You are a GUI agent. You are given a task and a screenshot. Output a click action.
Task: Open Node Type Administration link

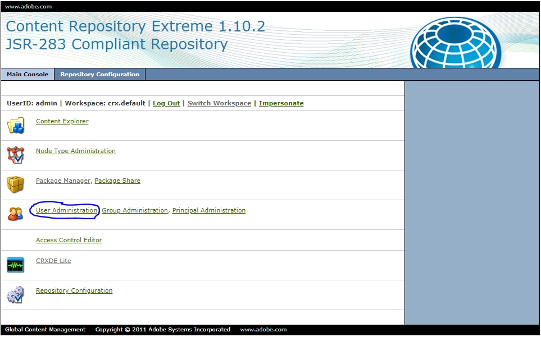(76, 151)
